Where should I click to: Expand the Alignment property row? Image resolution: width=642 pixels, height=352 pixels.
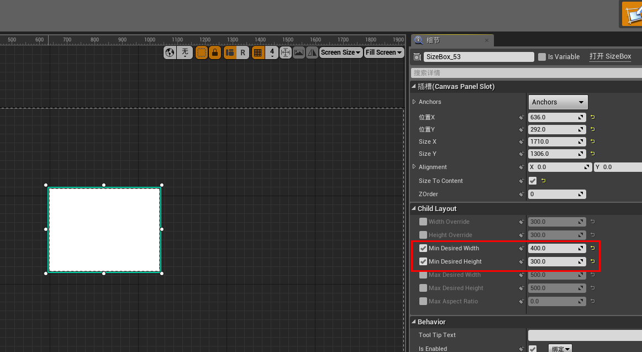coord(414,167)
